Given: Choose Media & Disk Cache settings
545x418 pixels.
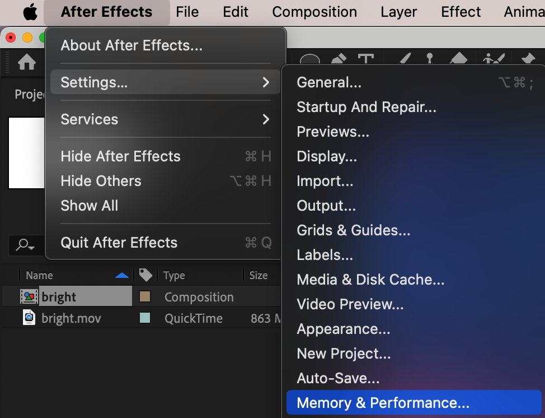Looking at the screenshot, I should coord(370,280).
